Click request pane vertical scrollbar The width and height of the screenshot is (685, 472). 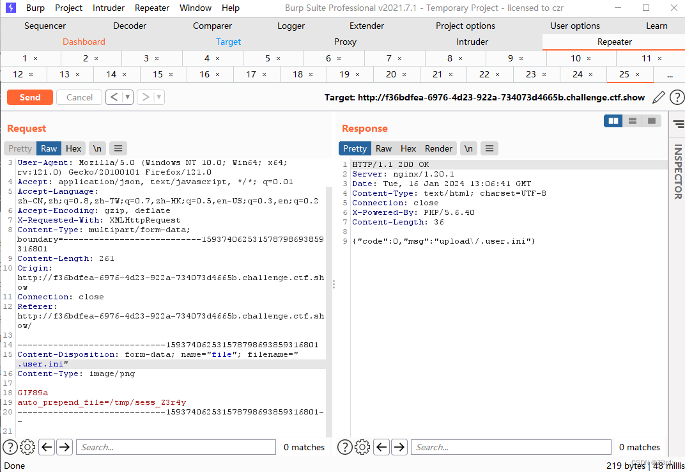point(329,311)
